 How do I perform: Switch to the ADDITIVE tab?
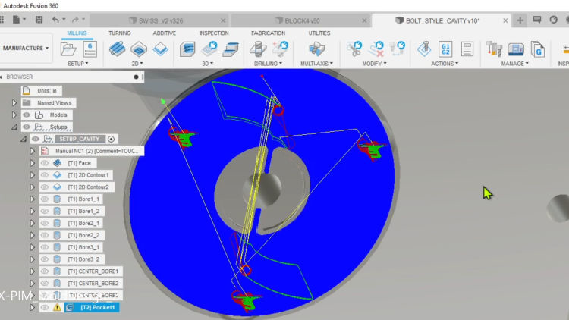tap(165, 33)
